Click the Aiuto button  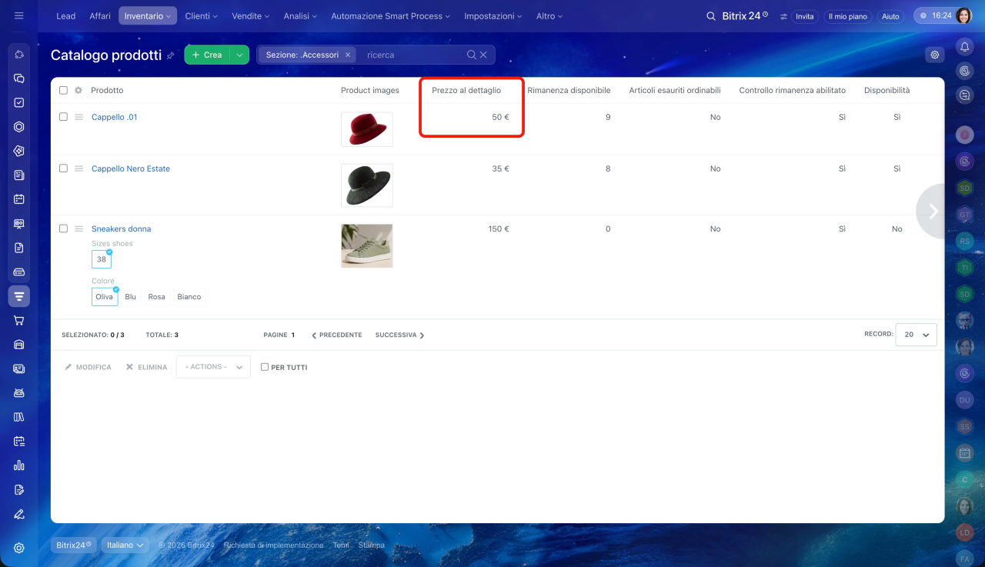(890, 16)
